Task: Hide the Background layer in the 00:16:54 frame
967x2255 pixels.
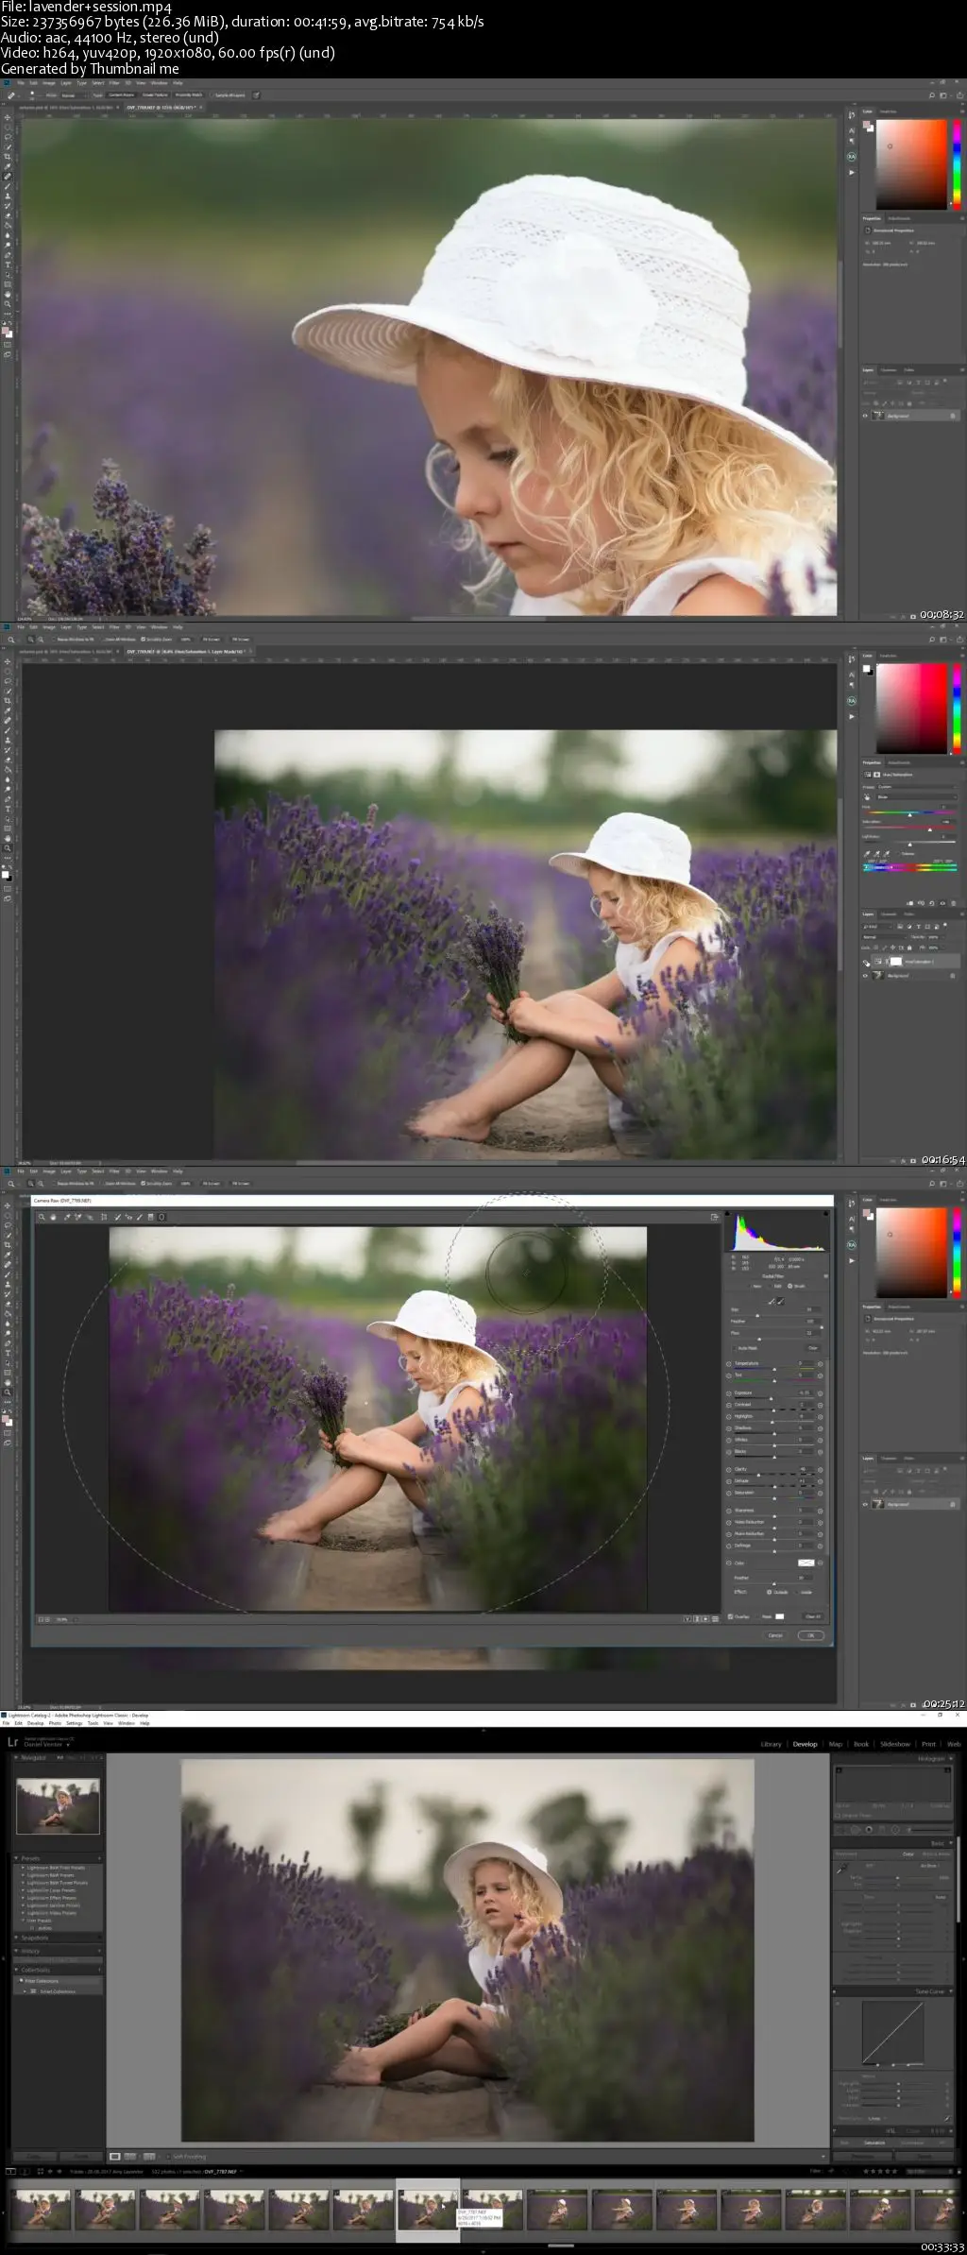Action: tap(866, 976)
